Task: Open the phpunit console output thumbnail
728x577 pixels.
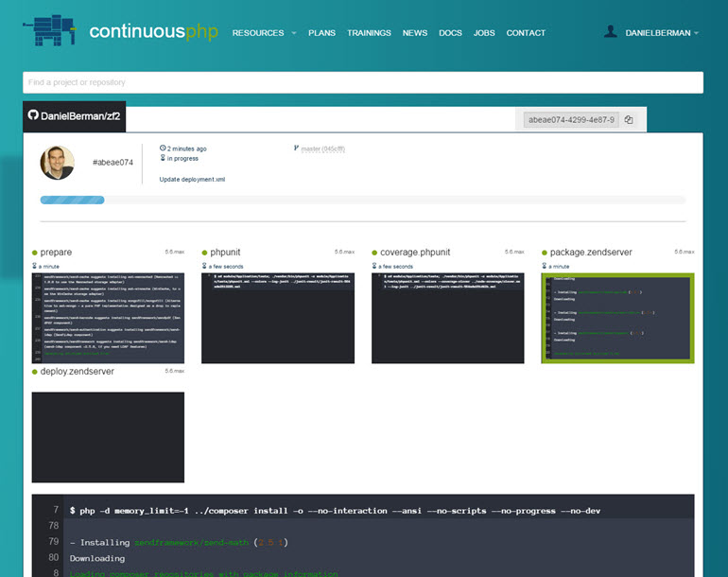Action: coord(278,318)
